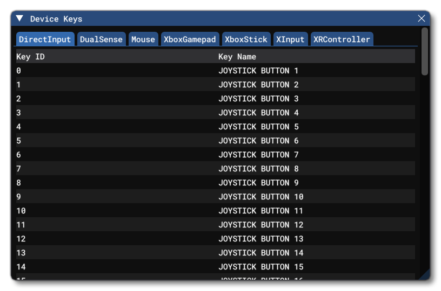Switch to the DualSense tab
The width and height of the screenshot is (441, 291).
101,39
